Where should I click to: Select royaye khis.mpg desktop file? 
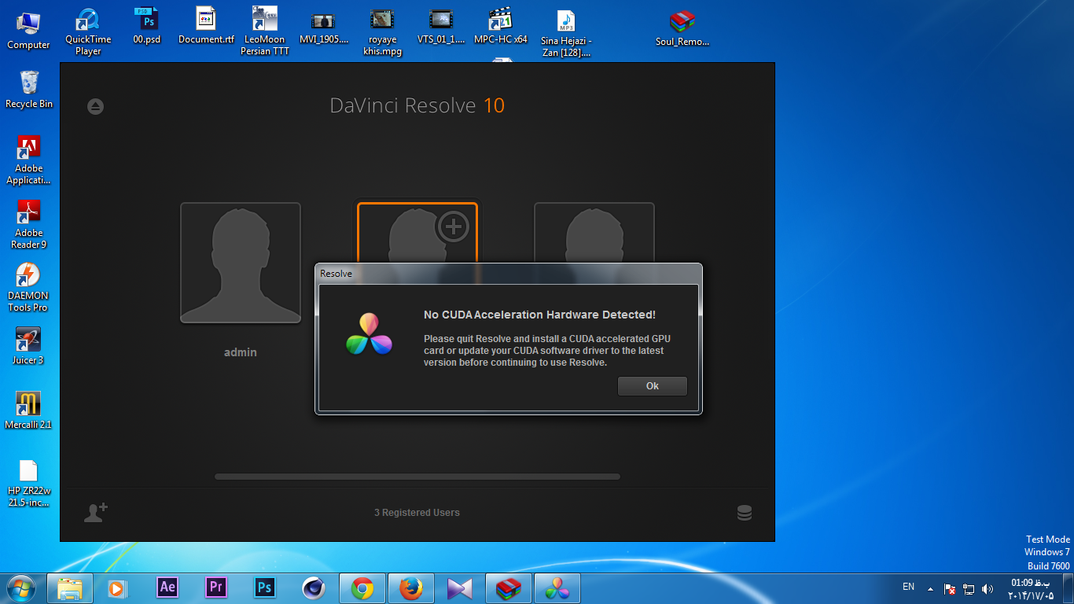[382, 31]
